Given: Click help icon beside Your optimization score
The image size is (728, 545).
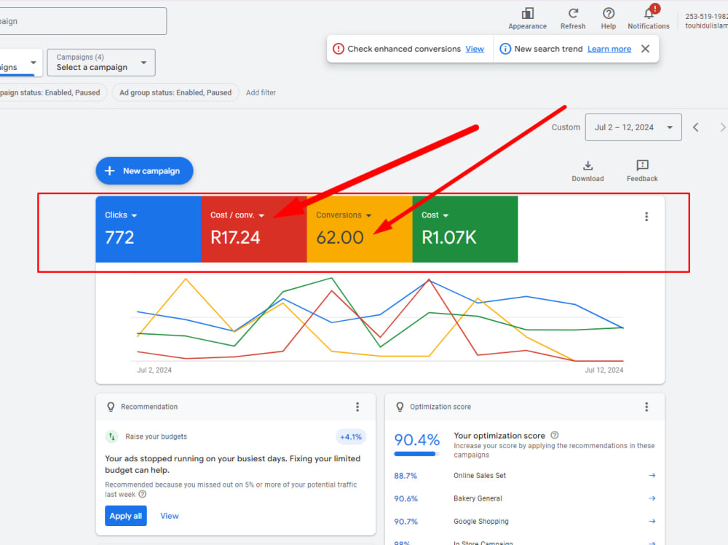Looking at the screenshot, I should tap(554, 435).
